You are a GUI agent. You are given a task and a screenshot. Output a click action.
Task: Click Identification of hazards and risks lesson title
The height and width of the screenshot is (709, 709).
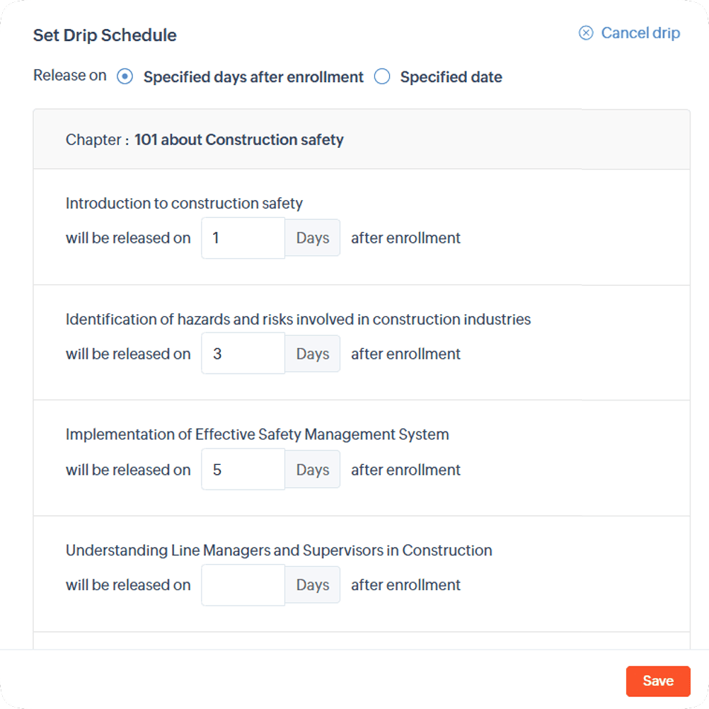tap(298, 319)
